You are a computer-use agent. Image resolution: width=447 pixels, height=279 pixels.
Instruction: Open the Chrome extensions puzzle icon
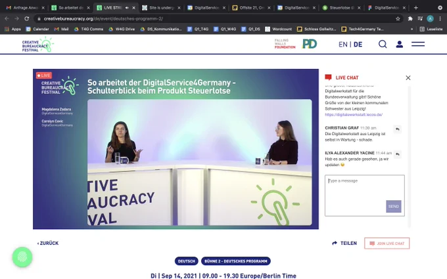(x=410, y=18)
